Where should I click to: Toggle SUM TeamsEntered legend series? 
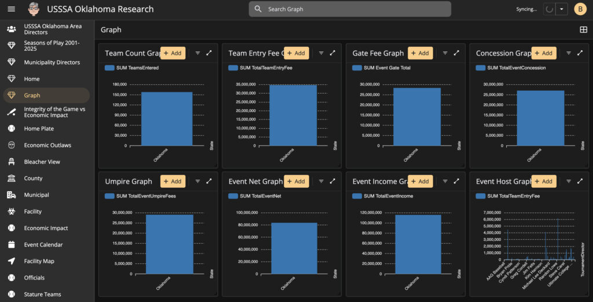[x=131, y=68]
